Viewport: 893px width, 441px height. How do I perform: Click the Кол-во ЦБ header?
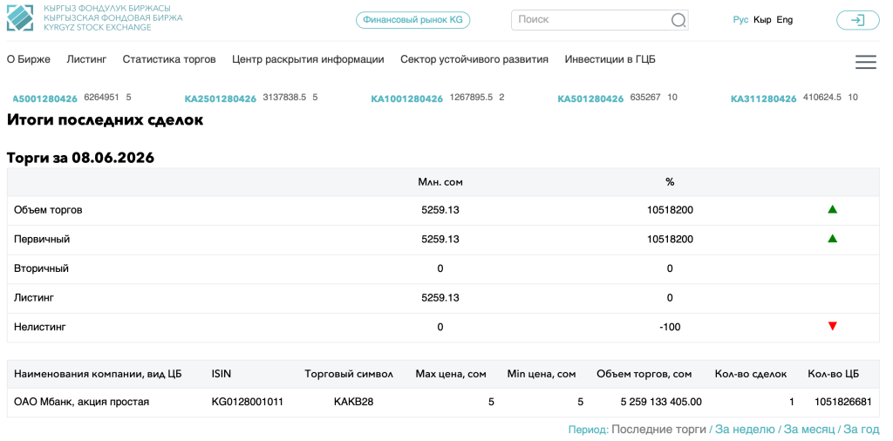[x=833, y=375]
